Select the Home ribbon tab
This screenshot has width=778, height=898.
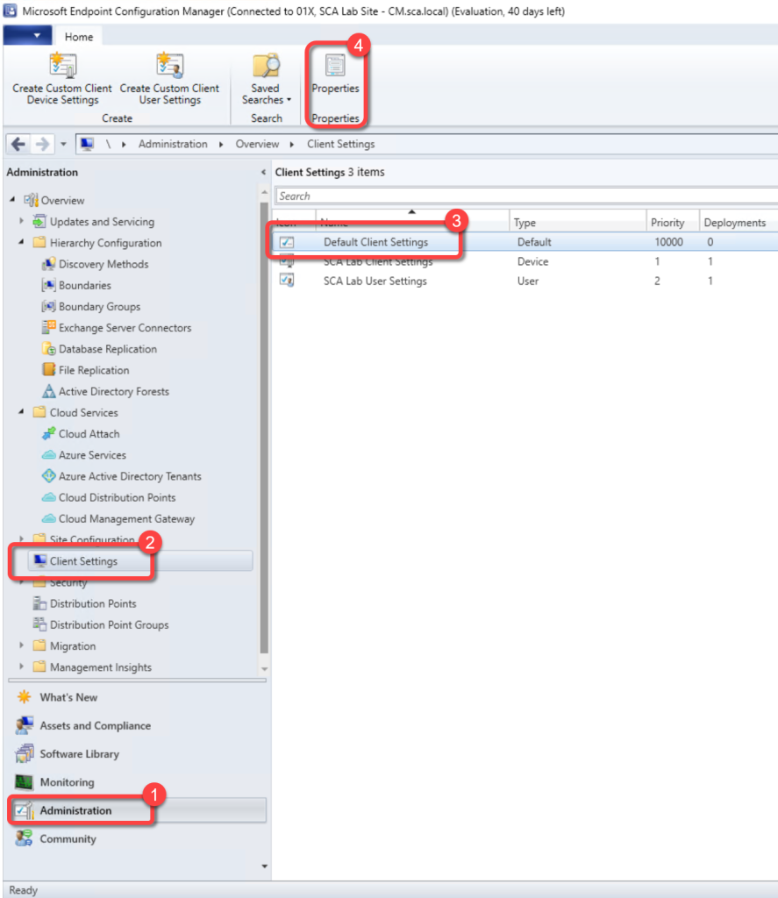[x=79, y=37]
